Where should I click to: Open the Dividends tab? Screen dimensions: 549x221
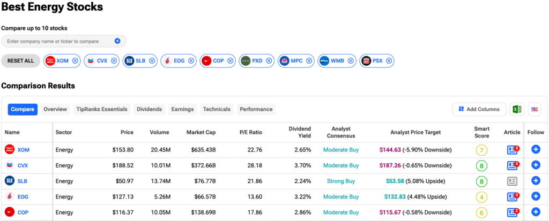point(150,109)
